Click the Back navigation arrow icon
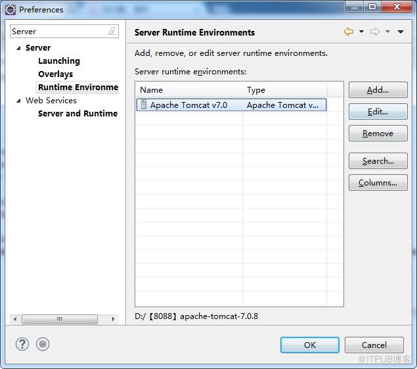Viewport: 417px width, 369px height. tap(349, 32)
